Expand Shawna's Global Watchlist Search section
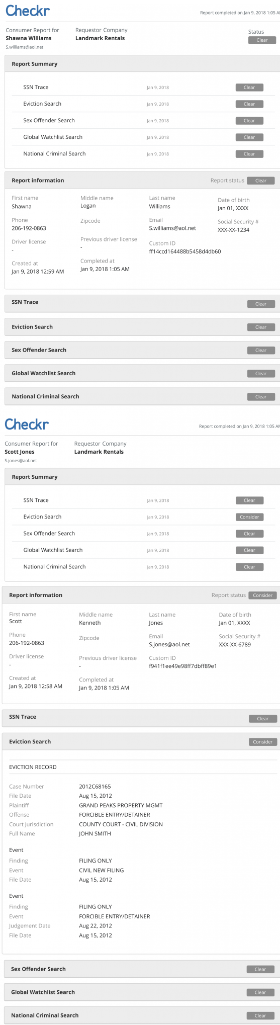This screenshot has width=280, height=1025. (x=142, y=373)
